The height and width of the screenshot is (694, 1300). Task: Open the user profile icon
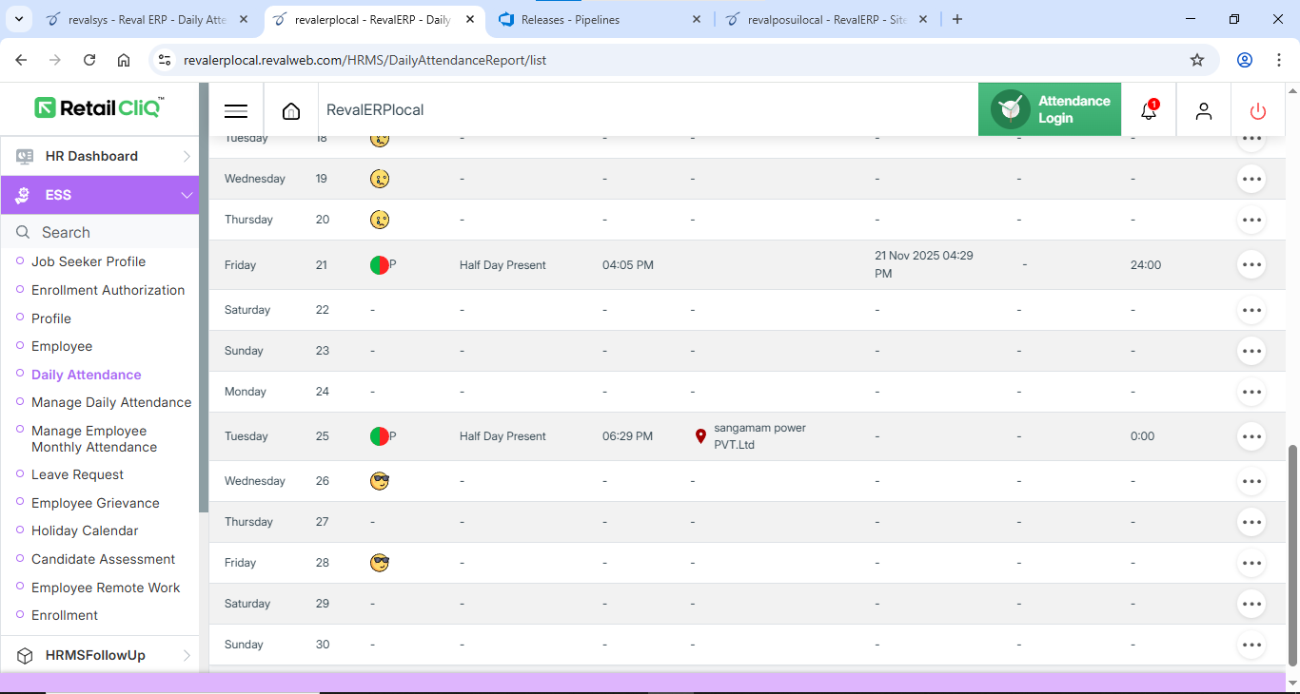pyautogui.click(x=1204, y=110)
